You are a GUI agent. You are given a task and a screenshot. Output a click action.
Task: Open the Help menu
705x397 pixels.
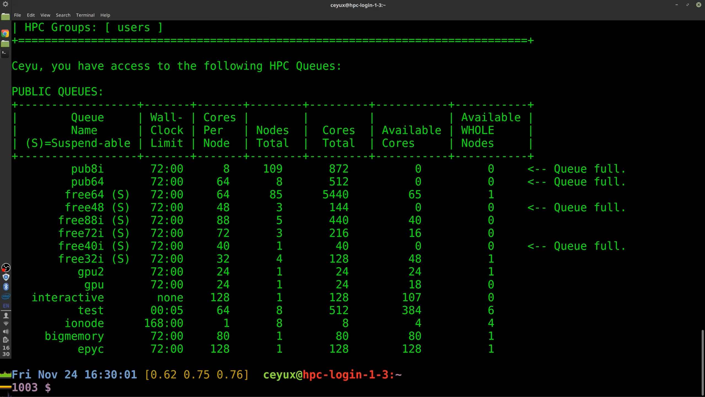pyautogui.click(x=105, y=15)
